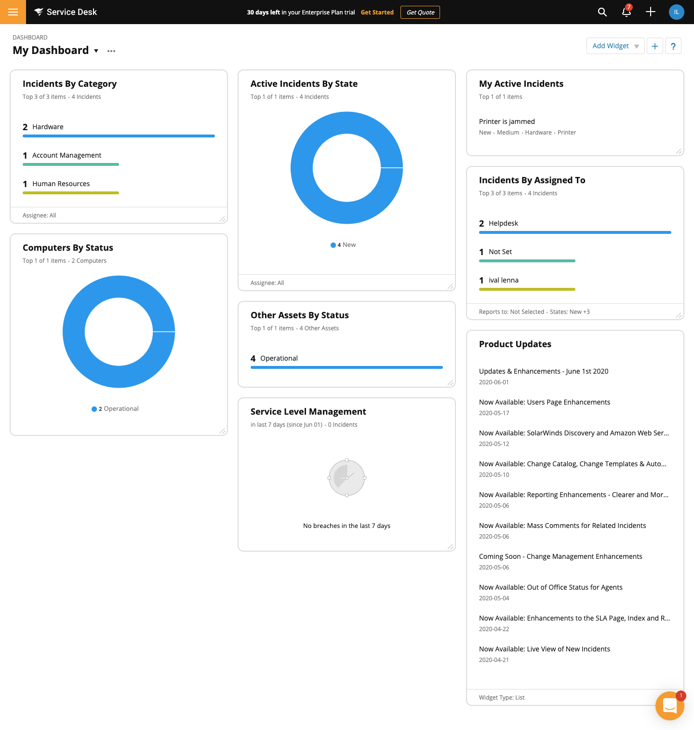Click the Incidents By Category widget title
This screenshot has height=730, width=694.
click(x=70, y=84)
